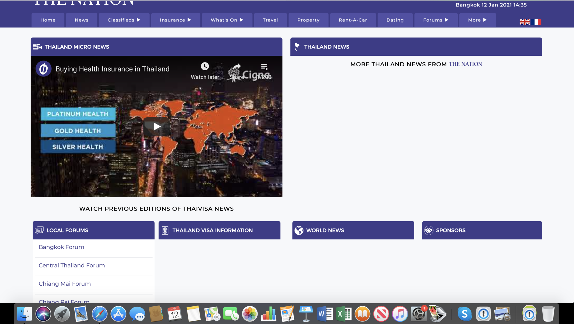Open the News nav item
Image resolution: width=574 pixels, height=324 pixels.
click(x=82, y=20)
